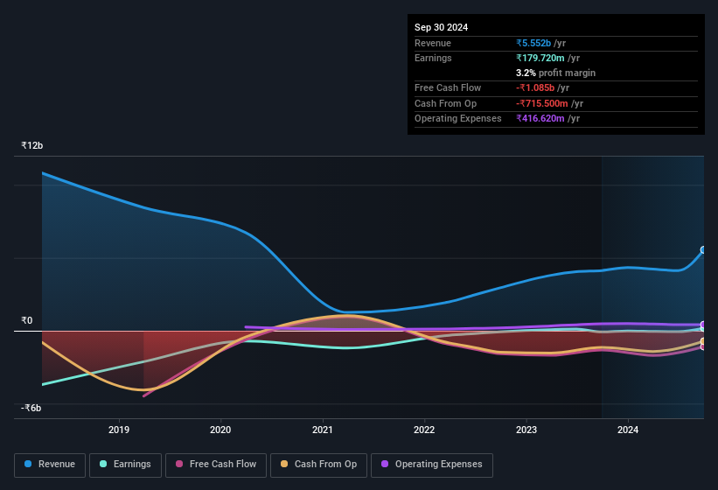Click the -₹1.085b free cash flow value
The width and height of the screenshot is (718, 490).
pyautogui.click(x=535, y=87)
